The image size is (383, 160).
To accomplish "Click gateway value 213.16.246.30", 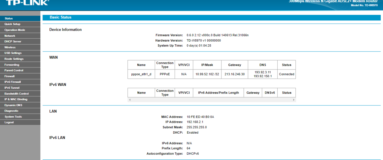I will click(235, 74).
